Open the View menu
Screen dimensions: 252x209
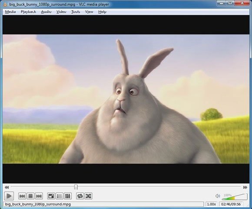click(x=89, y=12)
